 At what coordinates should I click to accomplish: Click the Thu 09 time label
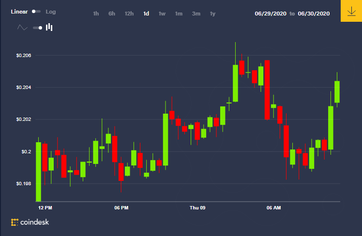pyautogui.click(x=197, y=208)
